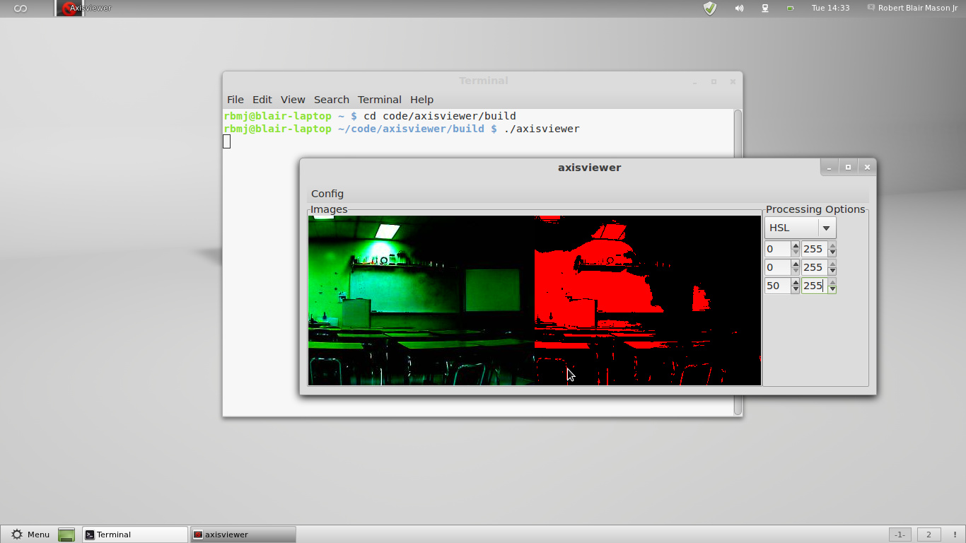Decrease the second-row maximum with its down arrow
The width and height of the screenshot is (966, 543).
click(x=832, y=271)
